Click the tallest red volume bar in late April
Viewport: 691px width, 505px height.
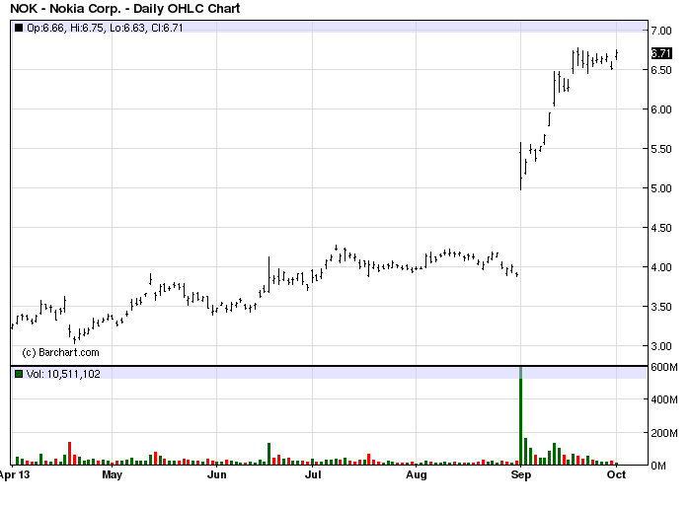(70, 454)
